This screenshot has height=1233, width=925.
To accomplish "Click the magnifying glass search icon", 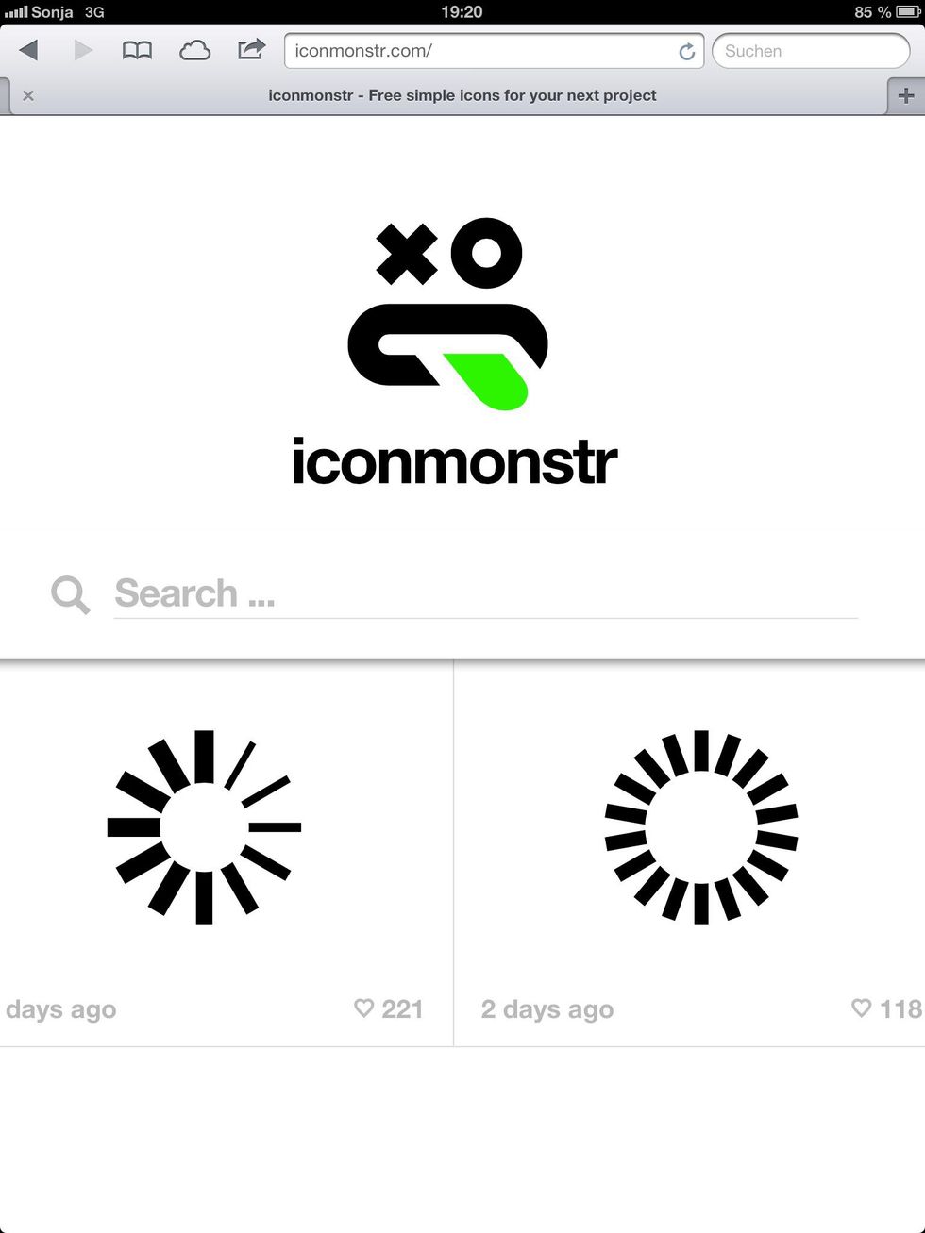I will coord(71,594).
